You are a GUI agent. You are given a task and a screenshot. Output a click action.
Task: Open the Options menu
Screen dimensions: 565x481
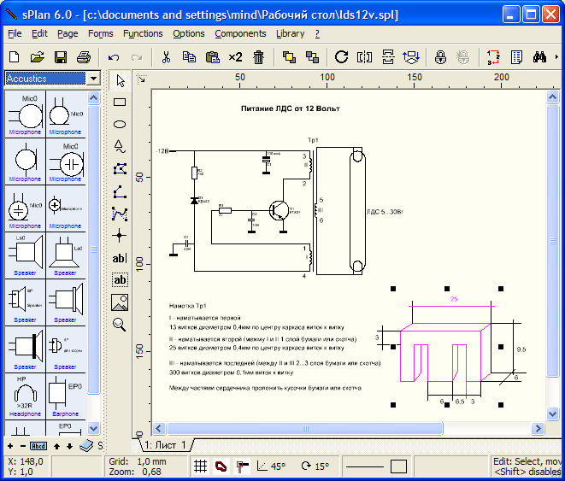click(189, 33)
